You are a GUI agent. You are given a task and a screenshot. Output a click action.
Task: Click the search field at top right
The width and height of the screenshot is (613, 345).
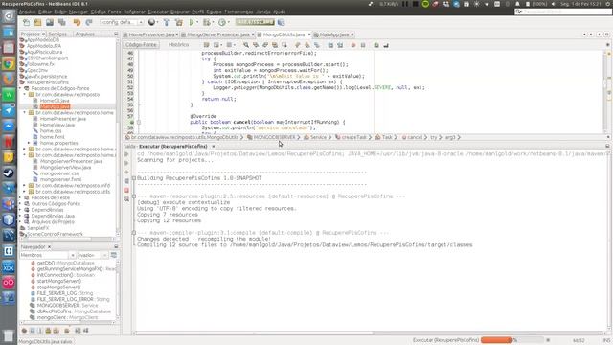[x=563, y=11]
